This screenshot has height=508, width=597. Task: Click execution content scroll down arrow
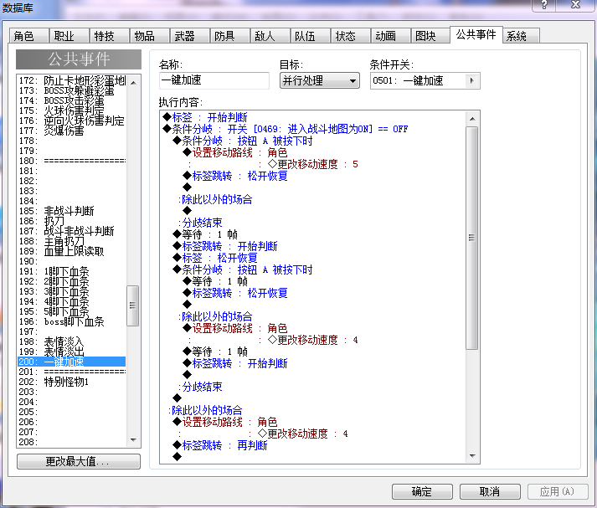(472, 455)
